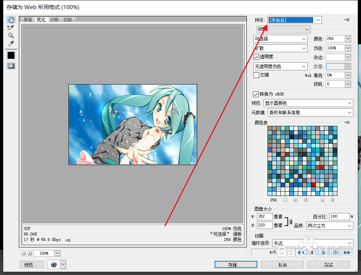Switch to the 原稿 tab
The image size is (361, 275).
[28, 20]
